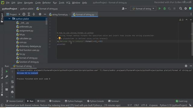Select for.py in project tree
Screen dimensions: 193x108
pos(22,54)
